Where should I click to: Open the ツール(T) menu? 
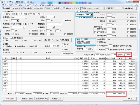pyautogui.click(x=28, y=5)
